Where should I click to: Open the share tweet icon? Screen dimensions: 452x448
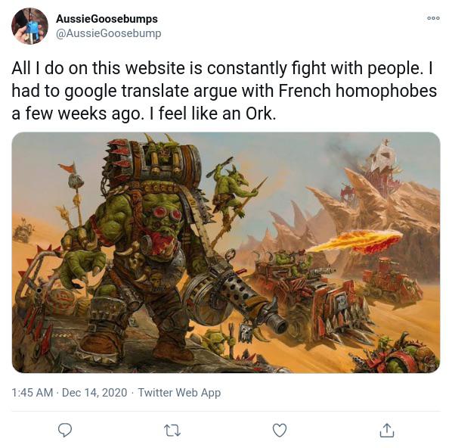click(386, 430)
